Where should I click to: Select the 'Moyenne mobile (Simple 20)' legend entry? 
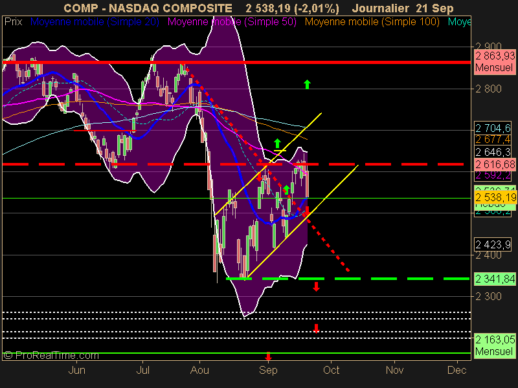(95, 22)
